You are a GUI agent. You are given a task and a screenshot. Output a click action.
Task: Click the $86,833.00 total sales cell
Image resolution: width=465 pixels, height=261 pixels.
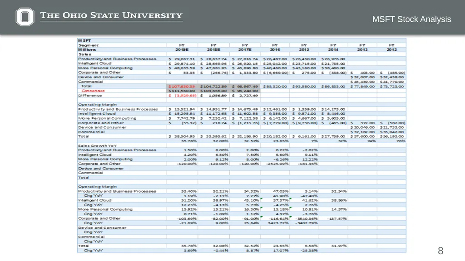coord(333,87)
